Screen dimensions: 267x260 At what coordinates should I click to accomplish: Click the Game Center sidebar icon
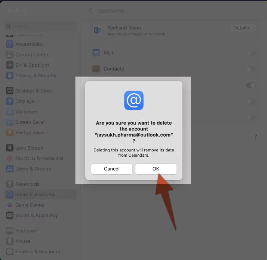pyautogui.click(x=10, y=205)
